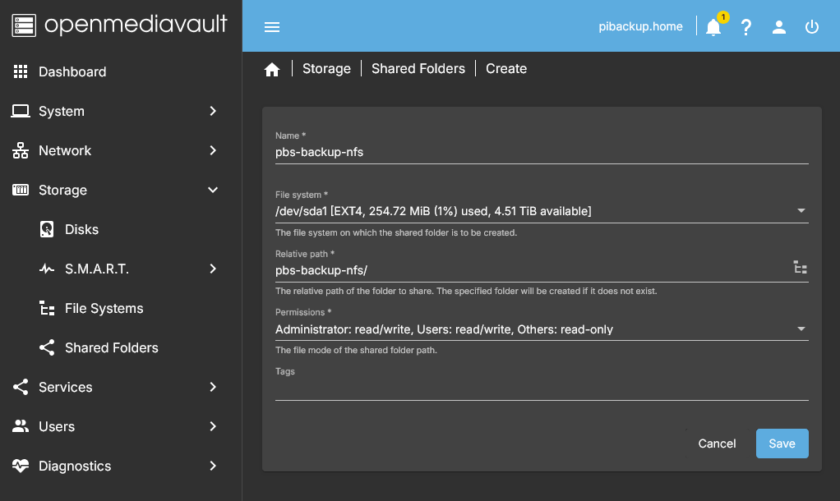This screenshot has height=501, width=840.
Task: Open the help question mark icon
Action: (746, 27)
